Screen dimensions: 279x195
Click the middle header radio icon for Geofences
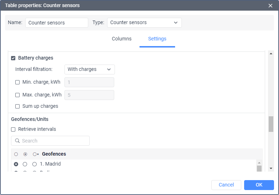[x=25, y=154]
